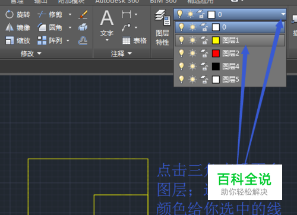
Task: Click the Erase tool pencil icon
Action: 83,14
